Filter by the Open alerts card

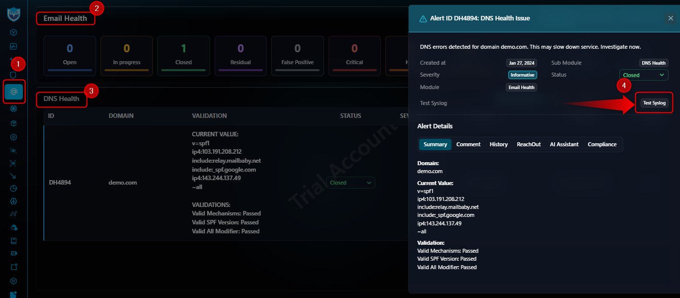70,56
